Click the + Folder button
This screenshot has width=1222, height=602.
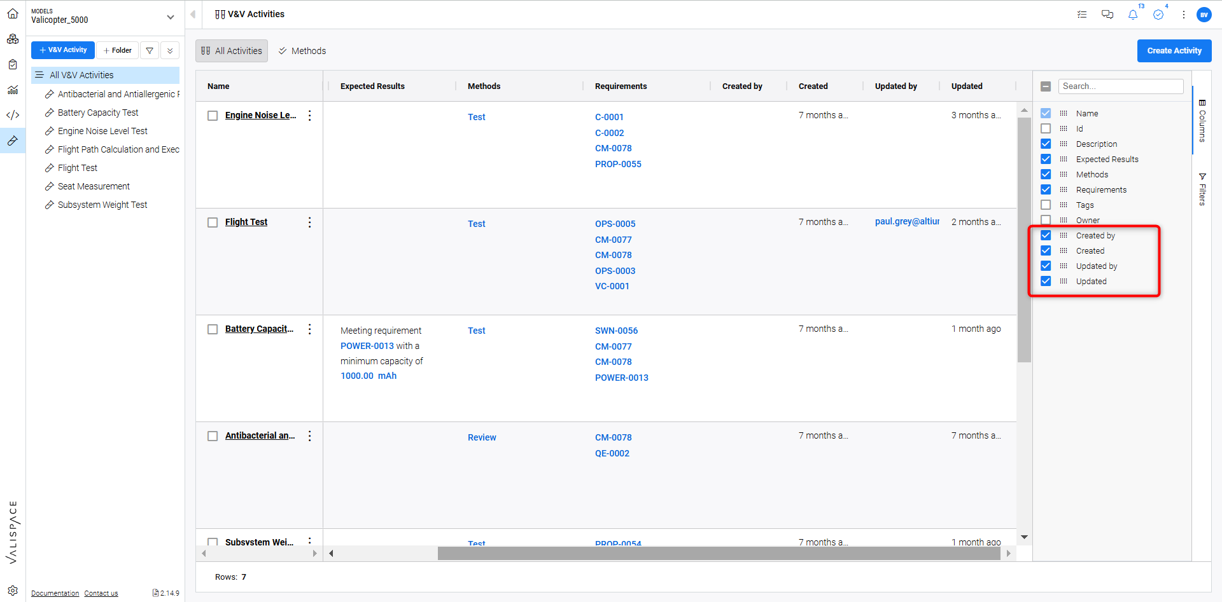point(117,50)
